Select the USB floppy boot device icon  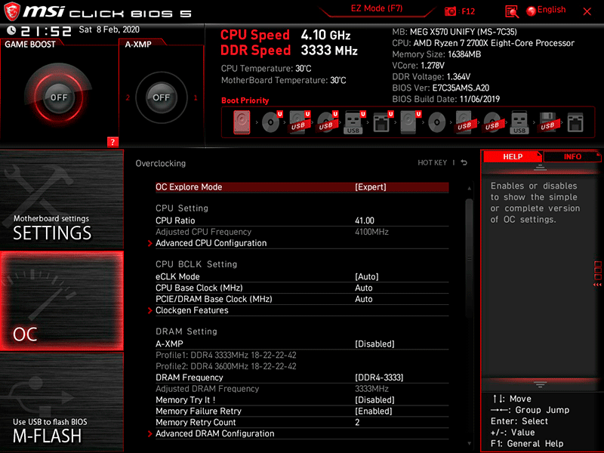tap(547, 122)
